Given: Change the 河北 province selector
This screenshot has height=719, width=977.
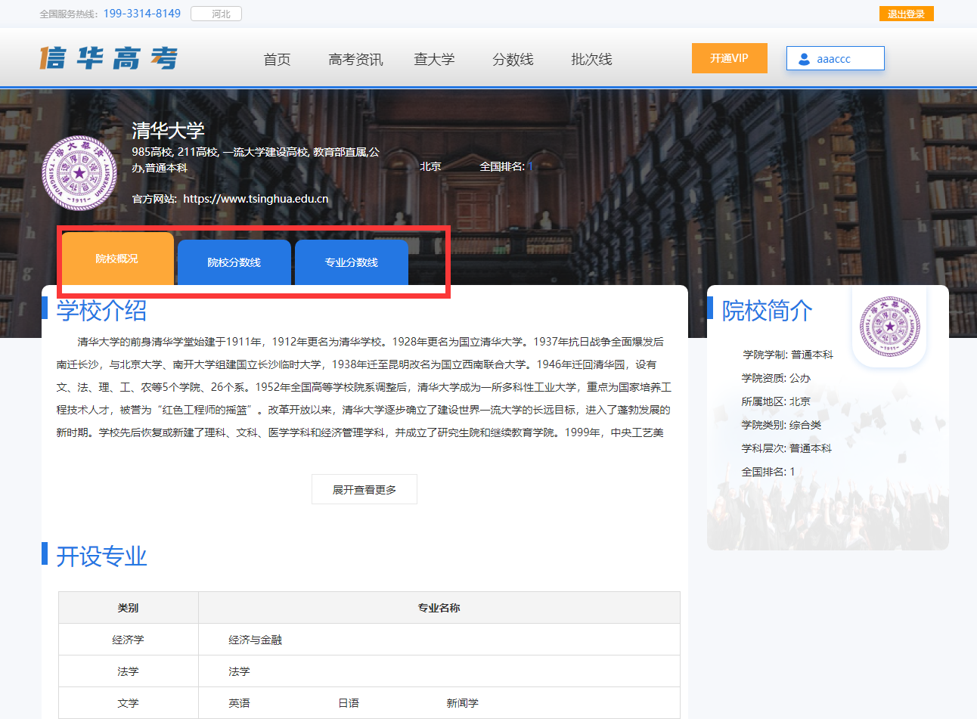Looking at the screenshot, I should (x=216, y=14).
